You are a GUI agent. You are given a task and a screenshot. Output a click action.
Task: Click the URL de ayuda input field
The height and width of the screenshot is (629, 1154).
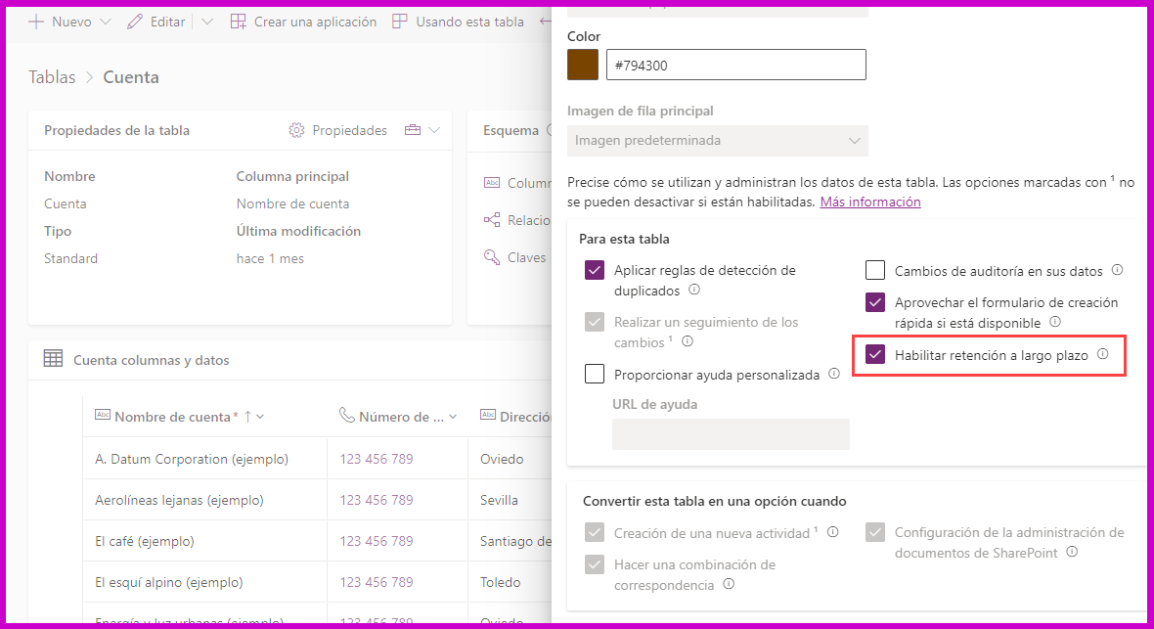(x=731, y=434)
